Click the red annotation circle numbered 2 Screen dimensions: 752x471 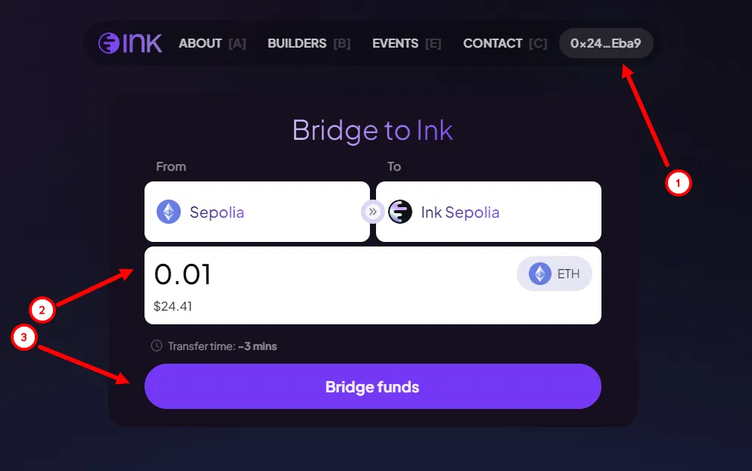pos(42,310)
